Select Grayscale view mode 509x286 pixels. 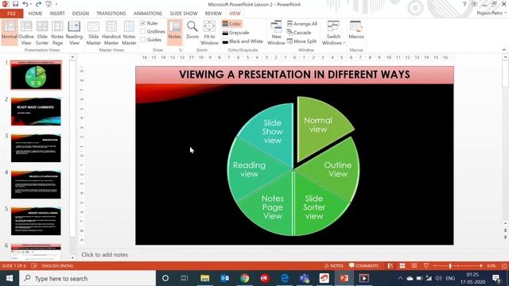tap(236, 33)
